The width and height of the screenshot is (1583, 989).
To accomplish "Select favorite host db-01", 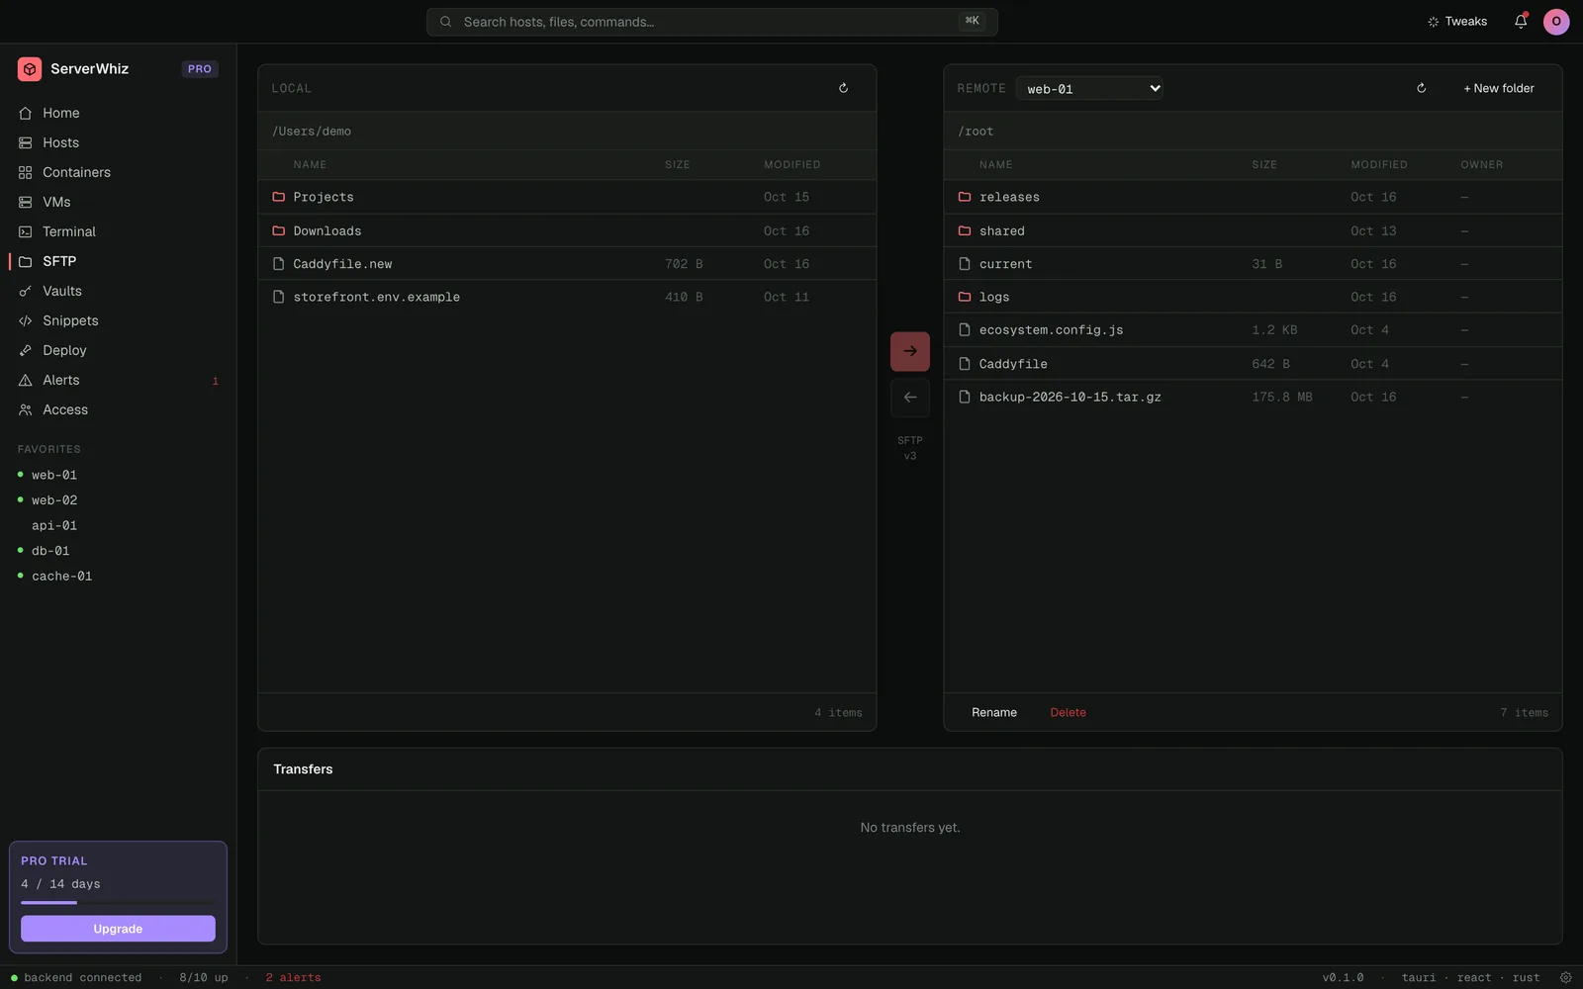I will coord(119,551).
